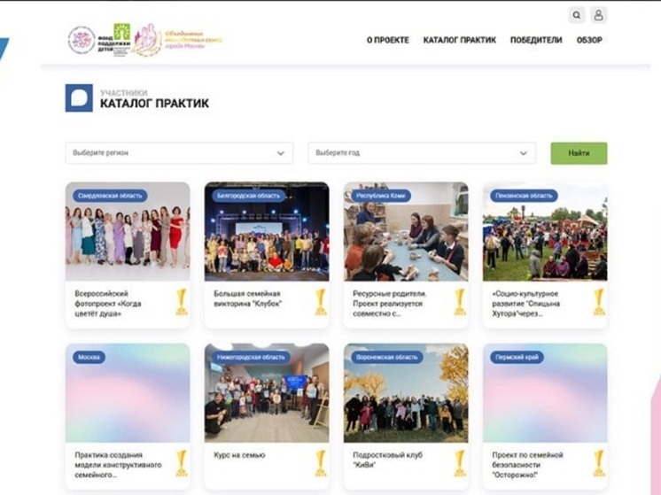
Task: Open the user profile icon
Action: click(598, 16)
